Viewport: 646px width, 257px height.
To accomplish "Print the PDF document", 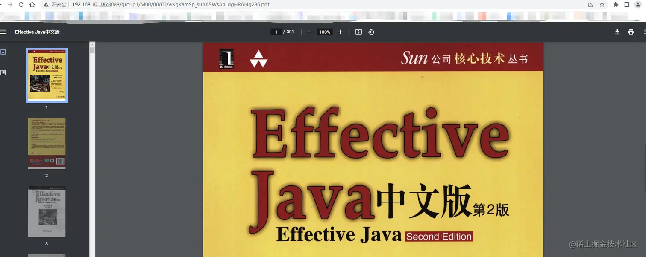I will pos(631,32).
